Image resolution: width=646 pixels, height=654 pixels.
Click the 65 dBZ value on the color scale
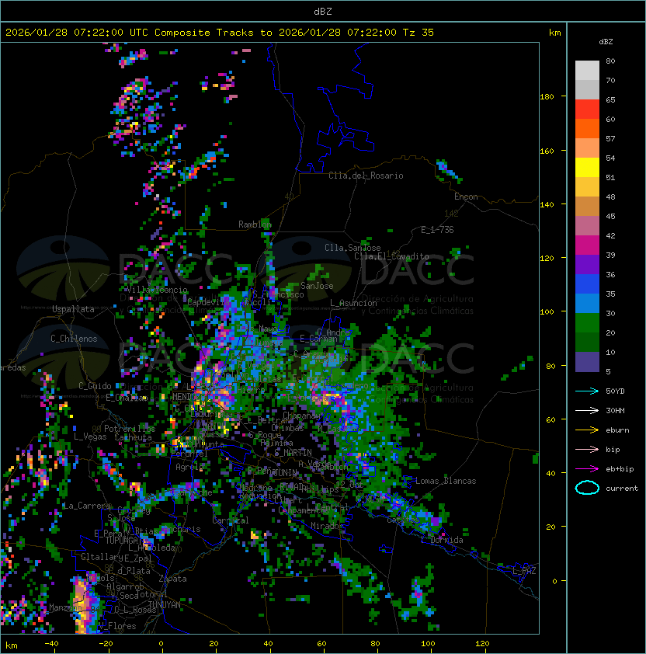click(610, 99)
